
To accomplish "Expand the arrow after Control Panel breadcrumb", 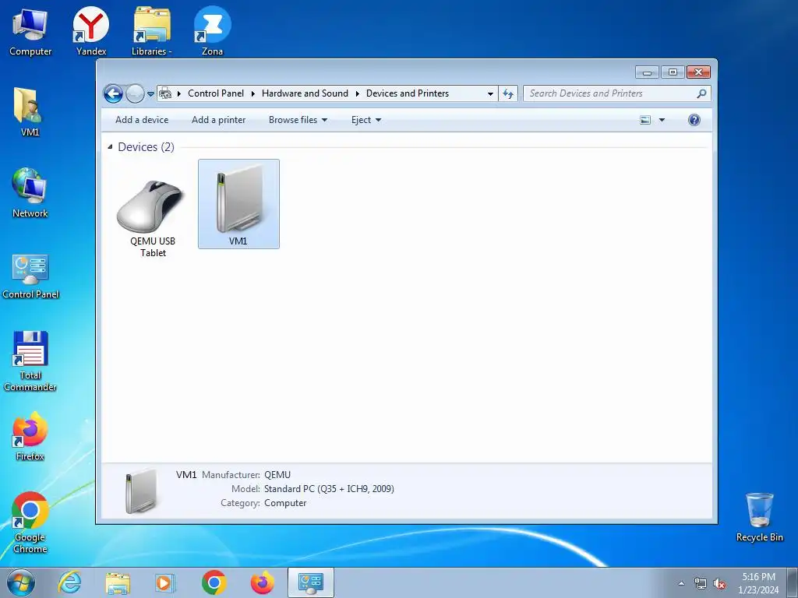I will click(253, 93).
